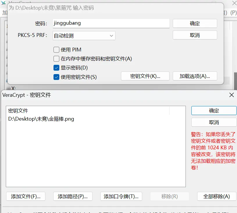Confirm keyfiles with the 确定 button
Image resolution: width=237 pixels, height=213 pixels.
pos(214,111)
